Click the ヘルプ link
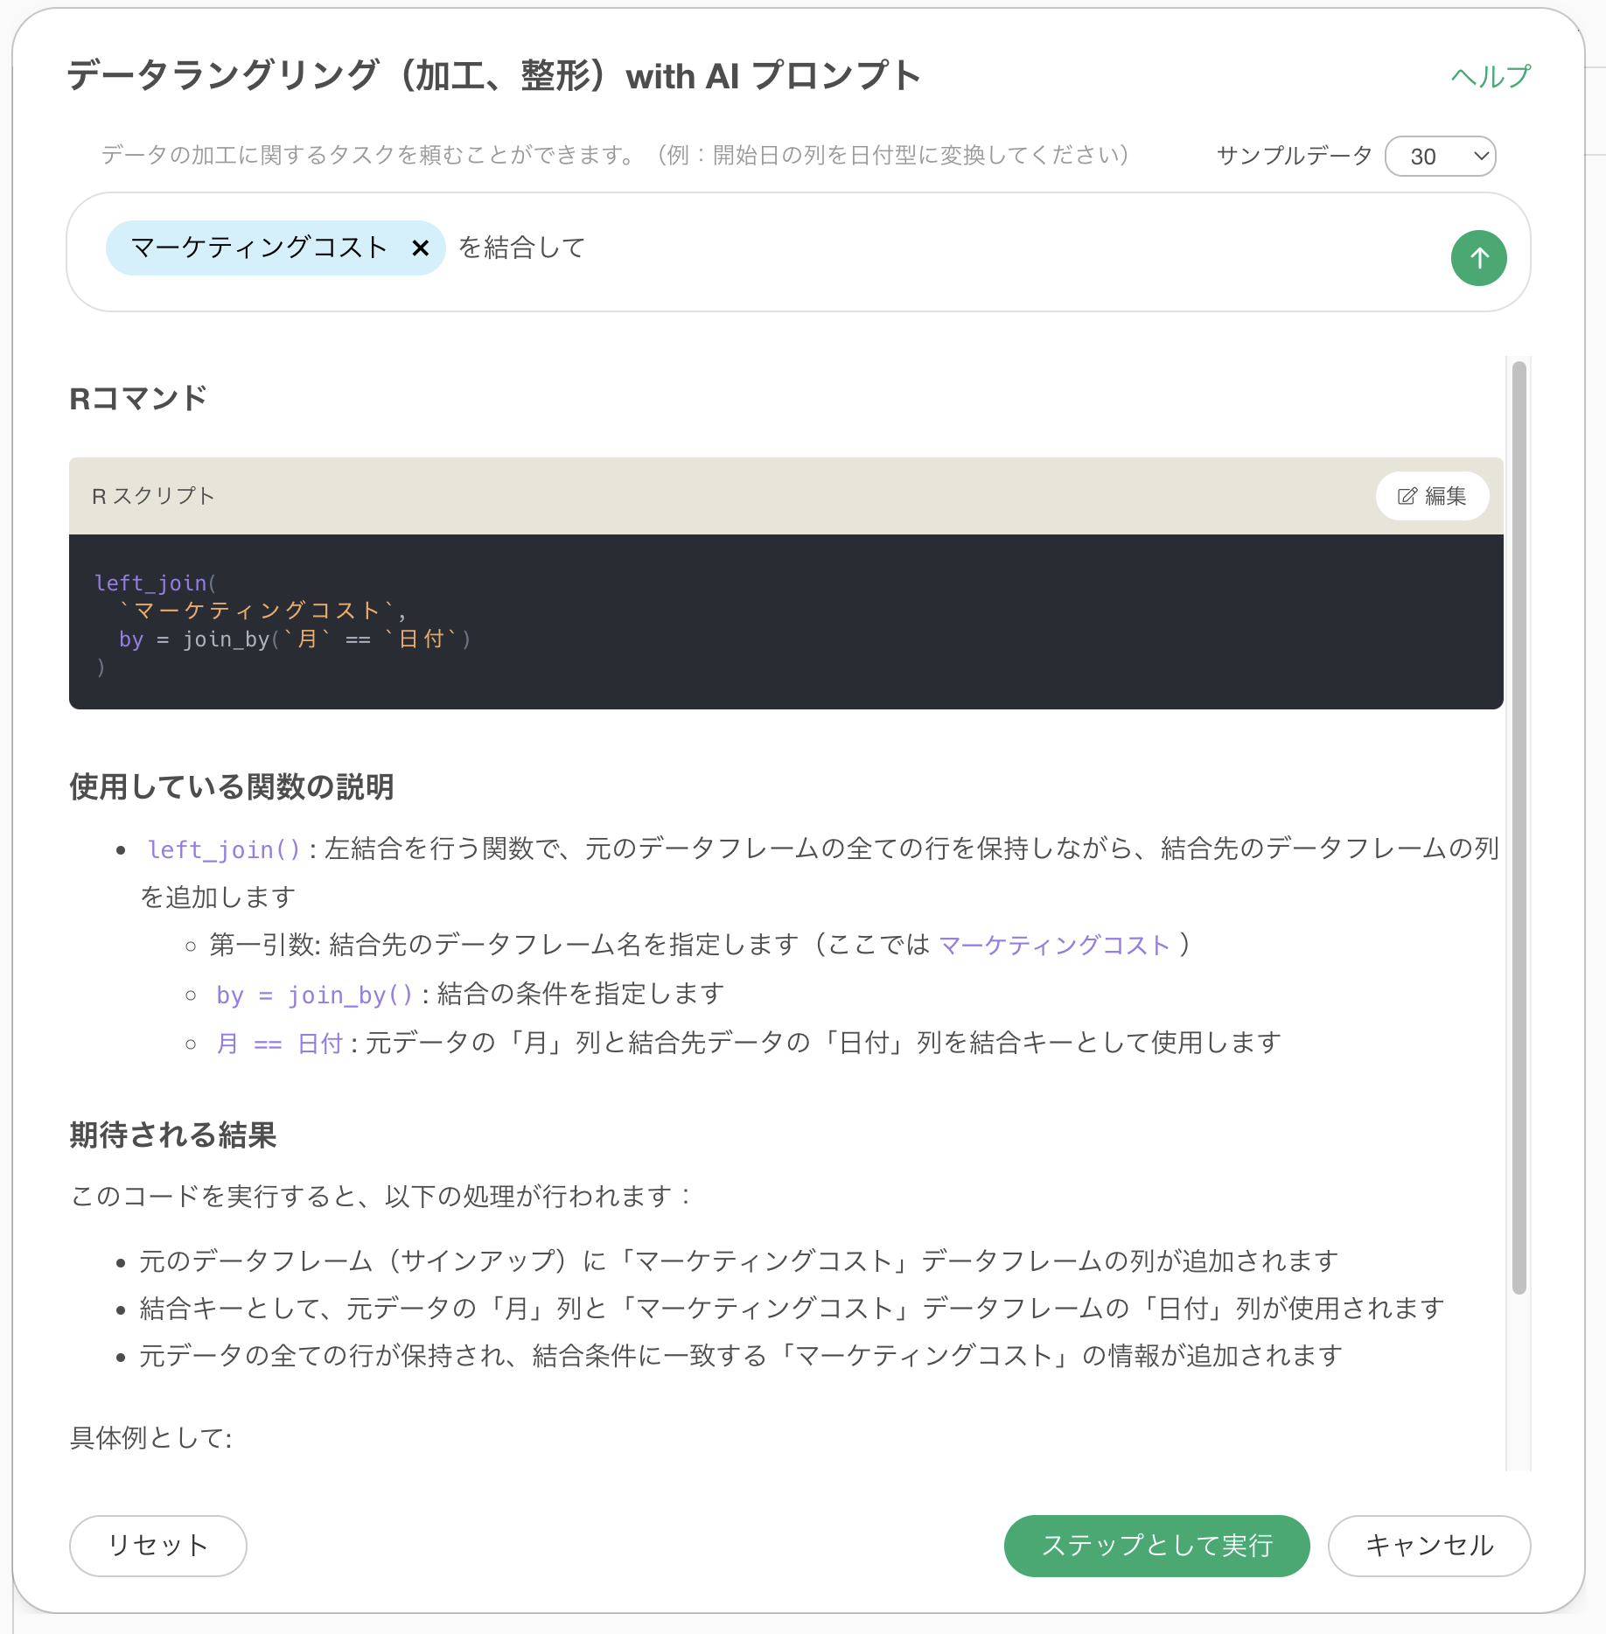The width and height of the screenshot is (1606, 1634). pyautogui.click(x=1490, y=77)
